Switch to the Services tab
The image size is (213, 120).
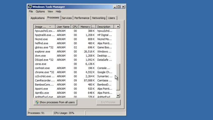point(67,18)
